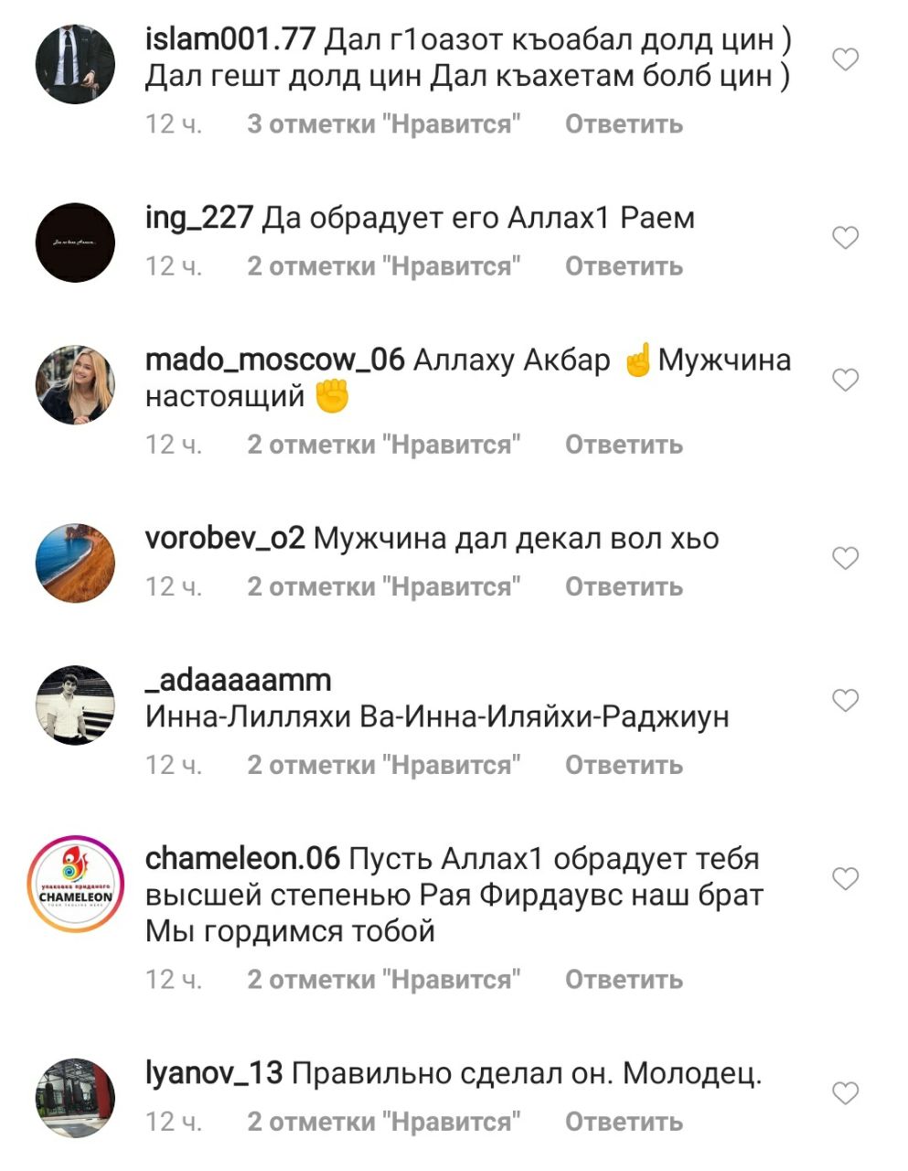Screen dimensions: 908x1171
Task: Open the _adaaaaamm username link
Action: click(x=238, y=681)
